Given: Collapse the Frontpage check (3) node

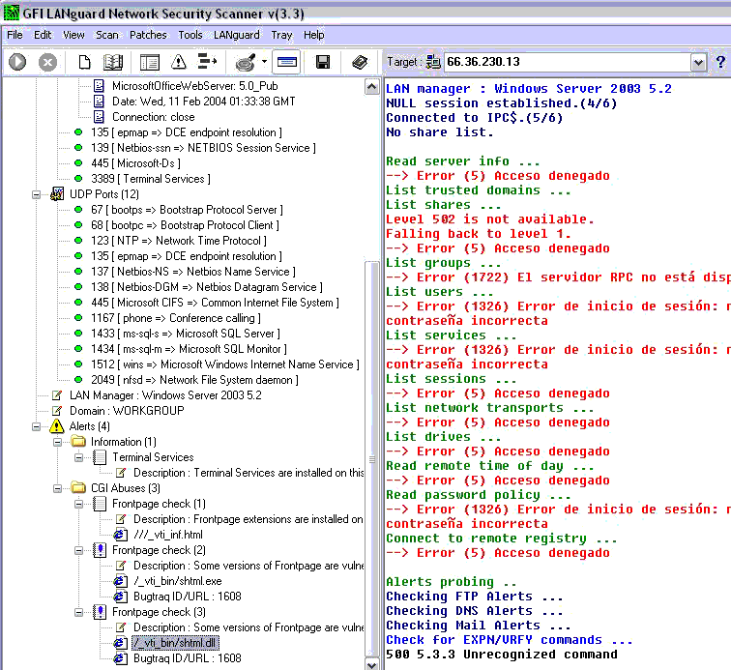Looking at the screenshot, I should (78, 612).
